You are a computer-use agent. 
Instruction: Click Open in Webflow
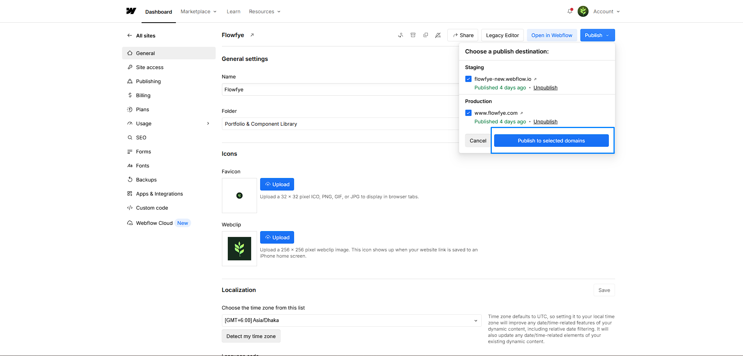(x=552, y=35)
